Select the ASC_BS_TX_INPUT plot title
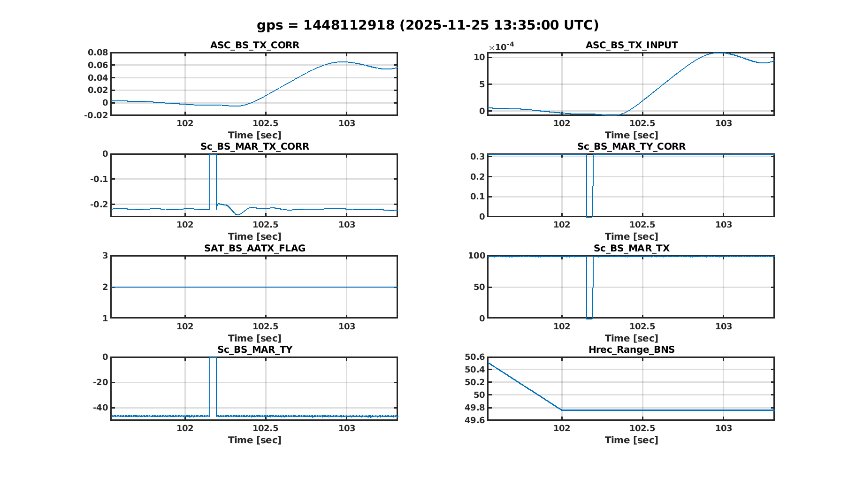 pyautogui.click(x=631, y=45)
